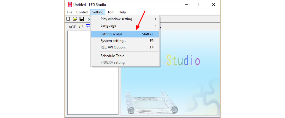The height and width of the screenshot is (118, 285).
Task: Click the blue layout window ACT icon
Action: (x=88, y=26)
